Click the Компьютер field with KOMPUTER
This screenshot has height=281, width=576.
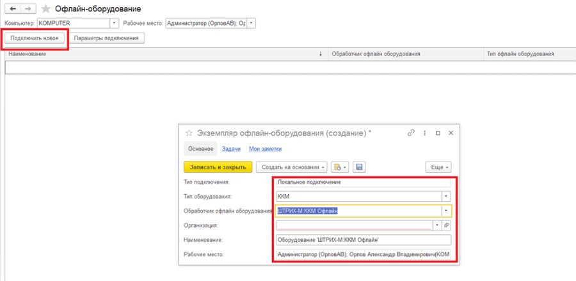(x=74, y=23)
